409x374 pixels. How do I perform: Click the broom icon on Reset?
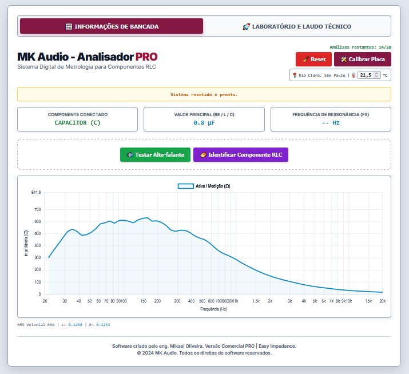[x=305, y=59]
